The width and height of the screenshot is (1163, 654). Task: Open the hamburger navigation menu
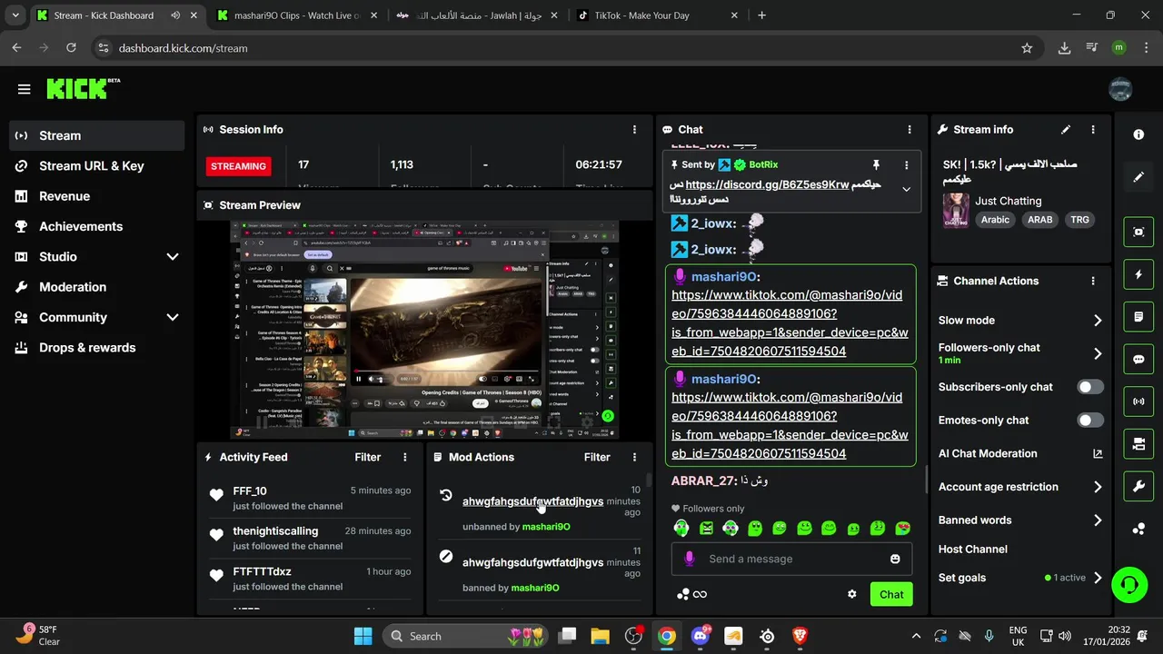tap(25, 89)
